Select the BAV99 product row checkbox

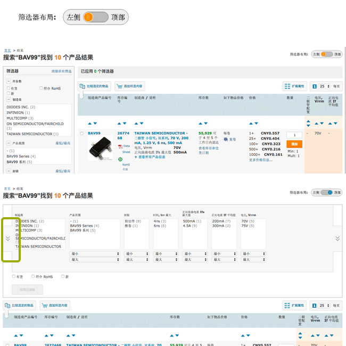[81, 133]
